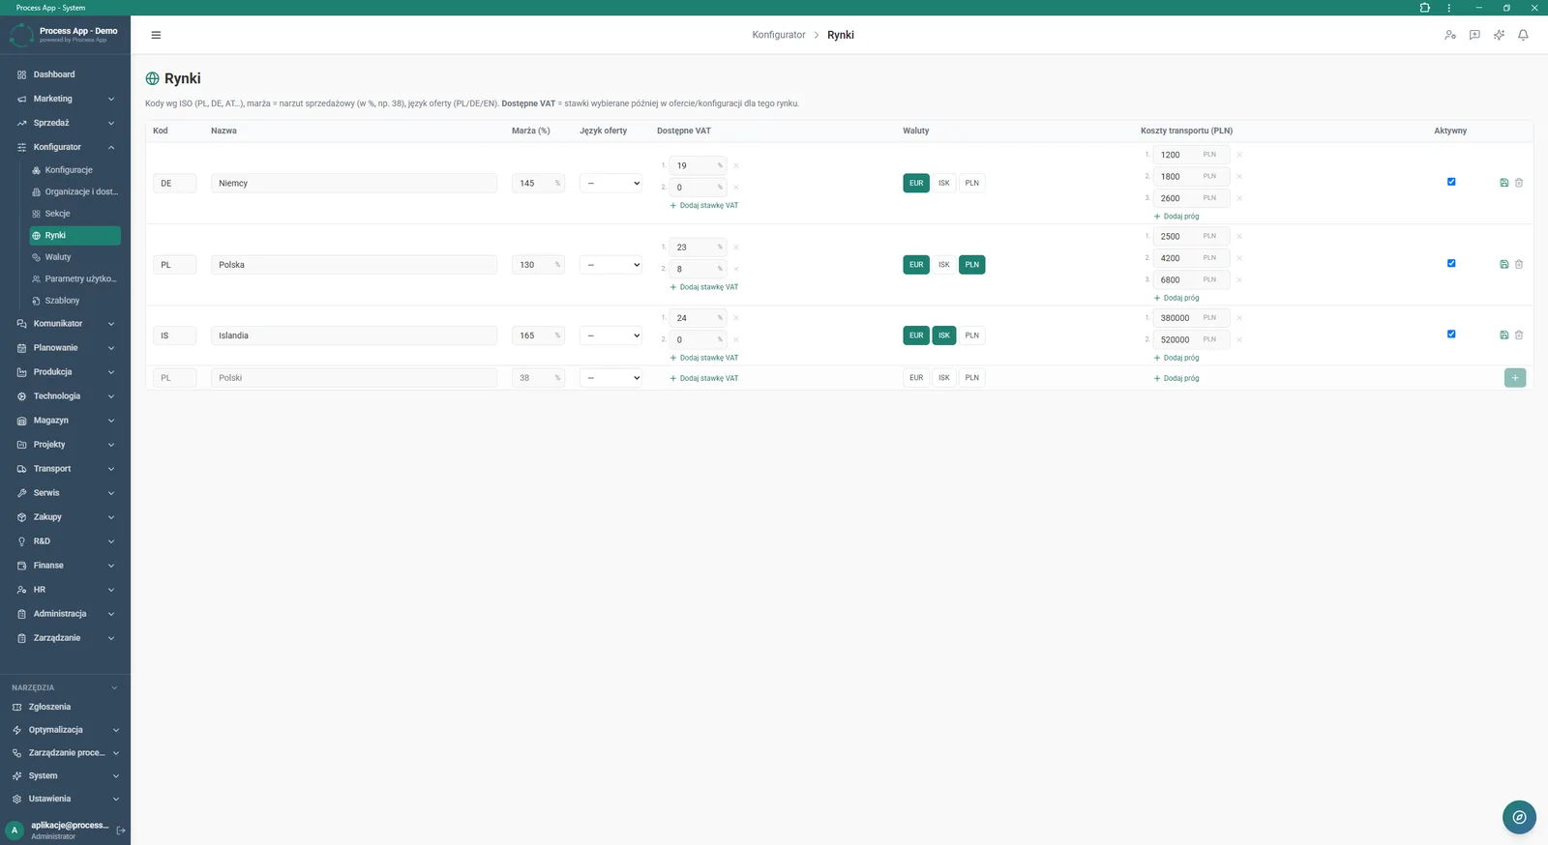
Task: Delete the Islandia market row
Action: click(1519, 335)
